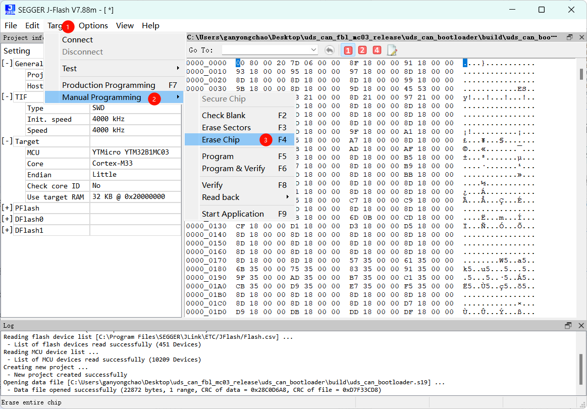This screenshot has height=409, width=587.
Task: Select the SWD type value cell
Action: [x=135, y=108]
